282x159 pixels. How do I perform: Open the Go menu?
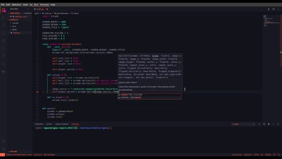[31, 5]
